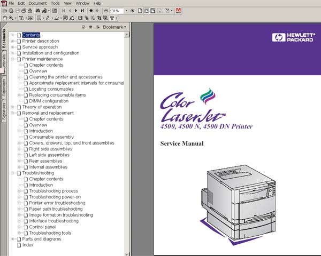Toggle the Show/Hide Navigation Pane icon
This screenshot has height=256, width=321.
tap(55, 11)
